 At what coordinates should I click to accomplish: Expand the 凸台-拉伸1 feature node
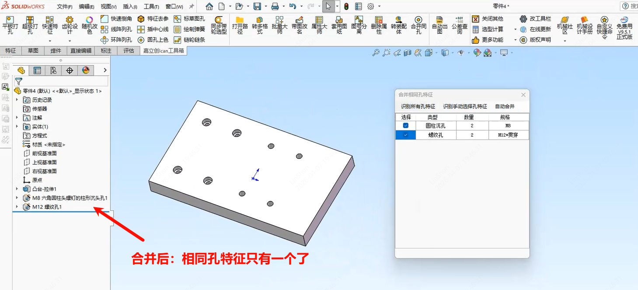click(x=17, y=189)
